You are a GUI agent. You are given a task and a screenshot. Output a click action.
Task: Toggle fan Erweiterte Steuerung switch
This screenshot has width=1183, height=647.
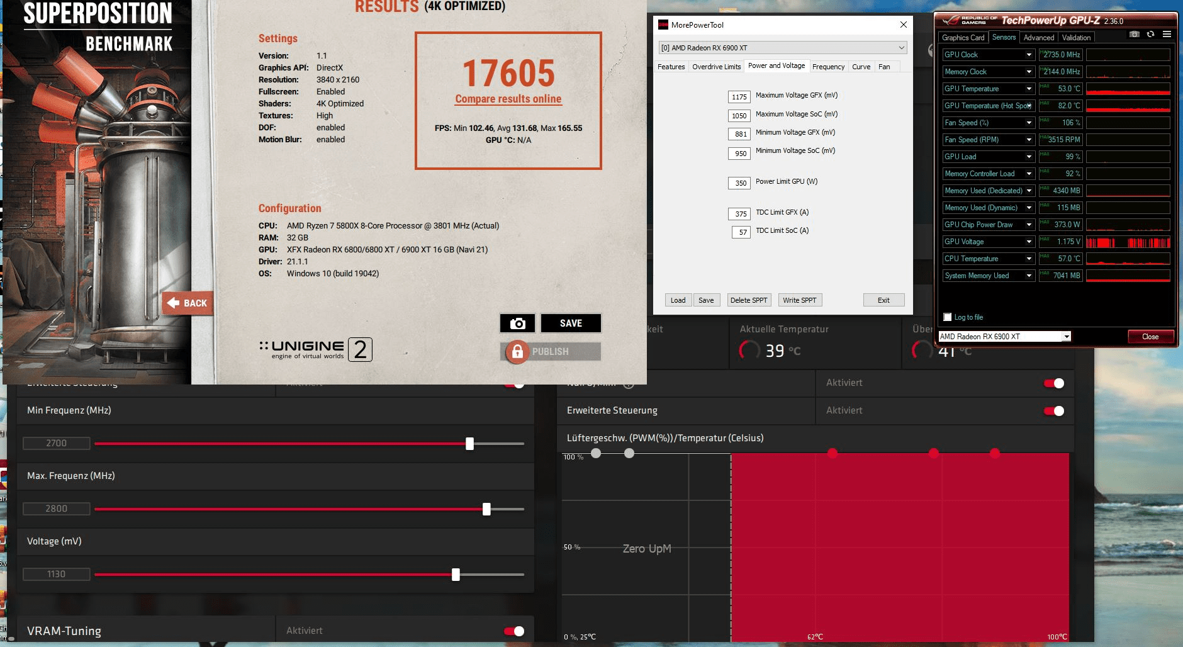[x=1054, y=411]
